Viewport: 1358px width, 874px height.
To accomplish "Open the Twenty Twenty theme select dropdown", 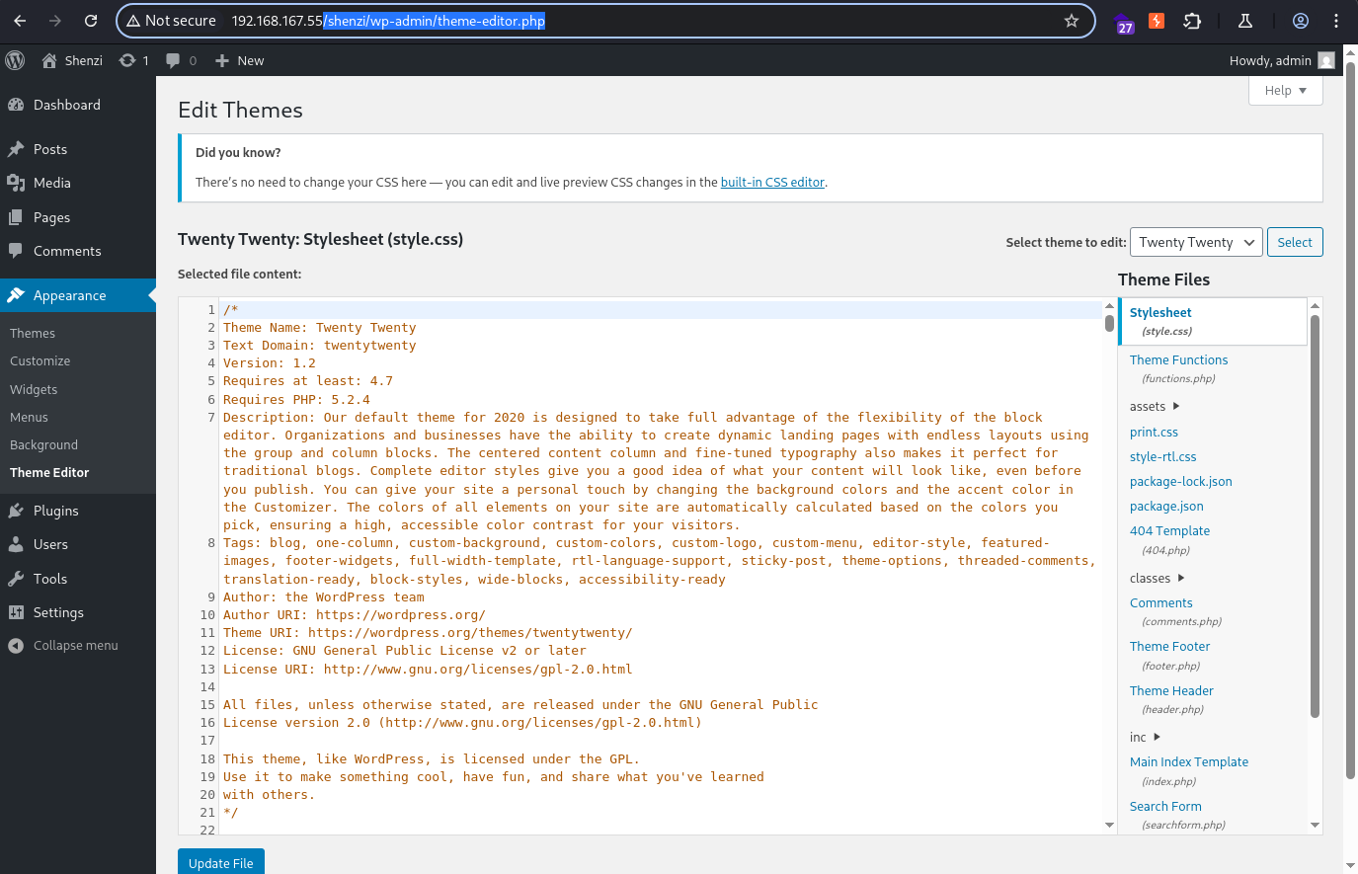I will [1196, 242].
